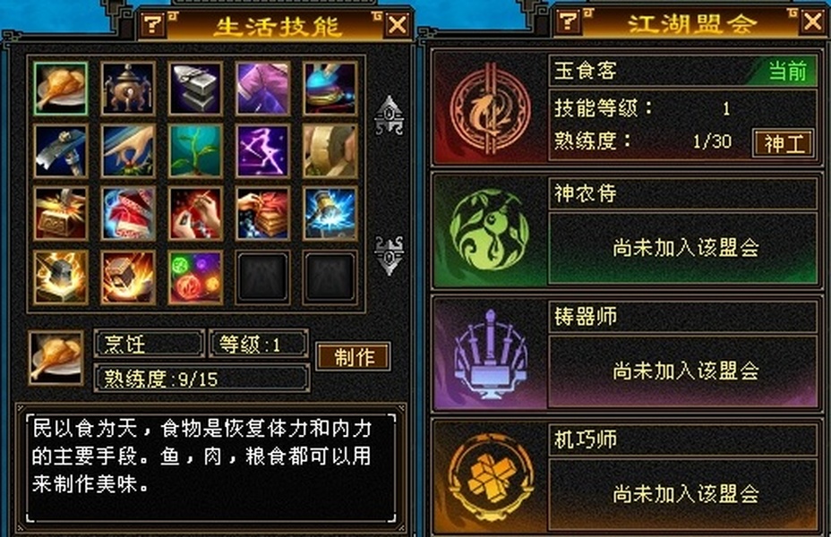Click the 神工 button in 玉食客 guild
The height and width of the screenshot is (537, 831).
click(x=784, y=143)
